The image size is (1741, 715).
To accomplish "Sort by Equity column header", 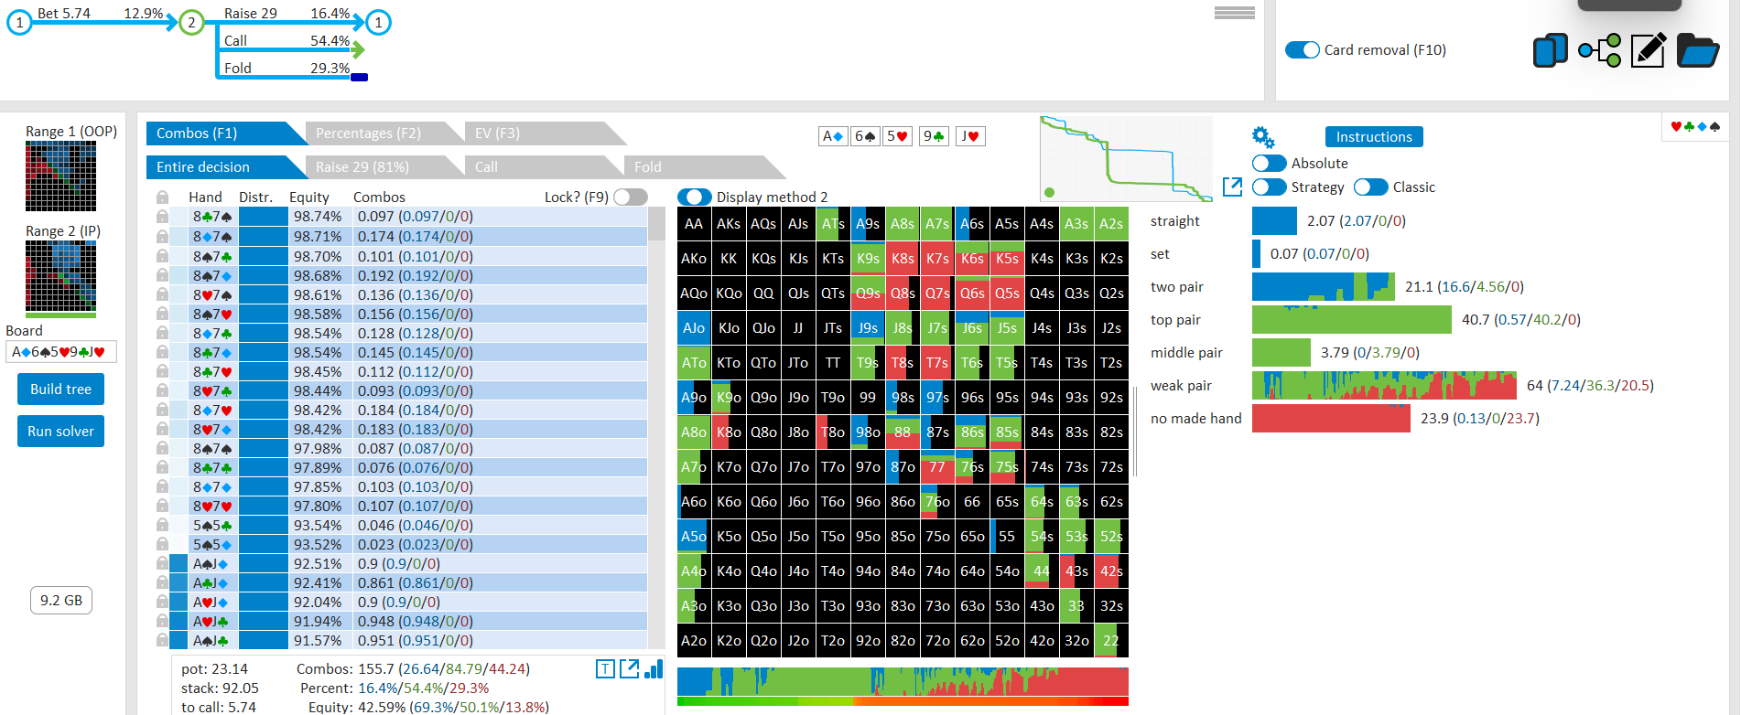I will pyautogui.click(x=308, y=197).
